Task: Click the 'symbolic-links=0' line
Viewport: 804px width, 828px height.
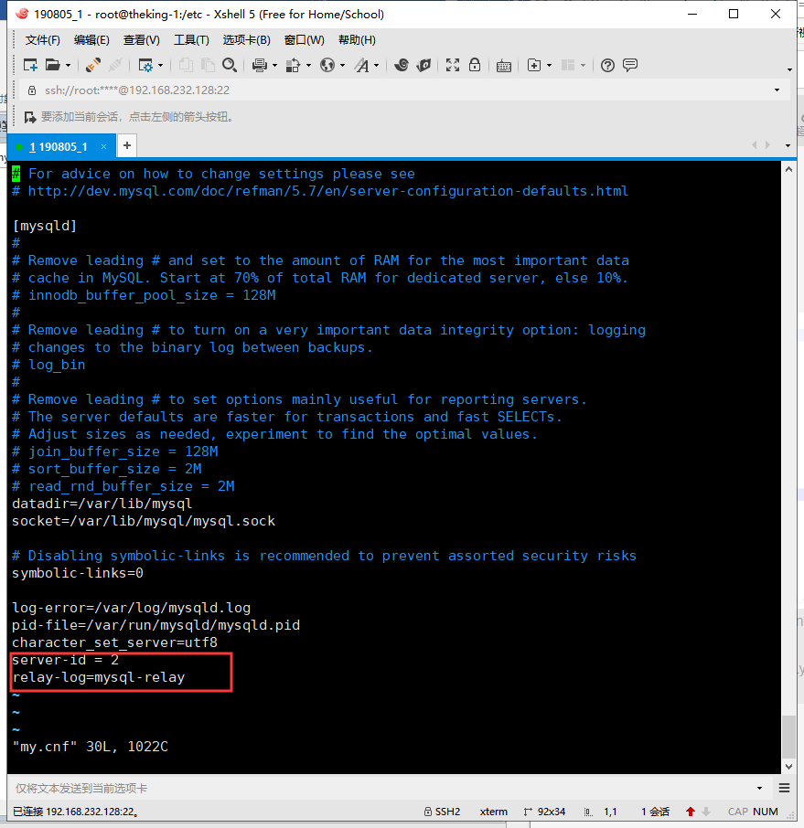Action: click(78, 573)
